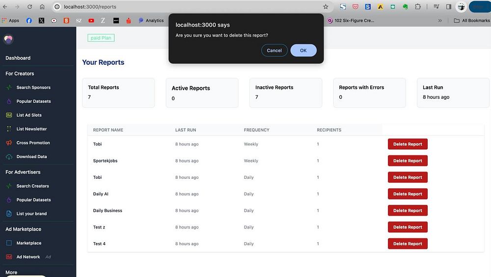Click the RECIPIENTS column header

click(329, 130)
